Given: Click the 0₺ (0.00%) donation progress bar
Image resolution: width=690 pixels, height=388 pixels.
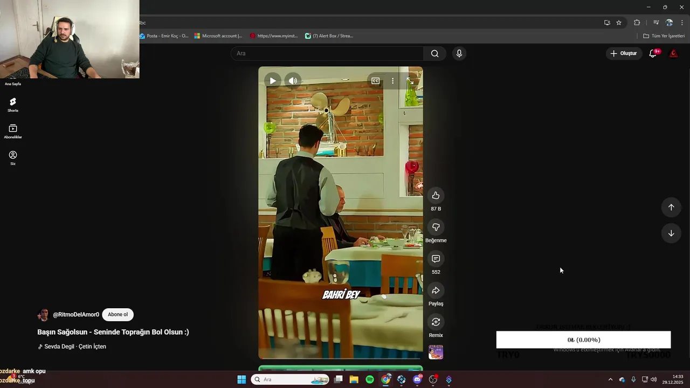Looking at the screenshot, I should 583,339.
